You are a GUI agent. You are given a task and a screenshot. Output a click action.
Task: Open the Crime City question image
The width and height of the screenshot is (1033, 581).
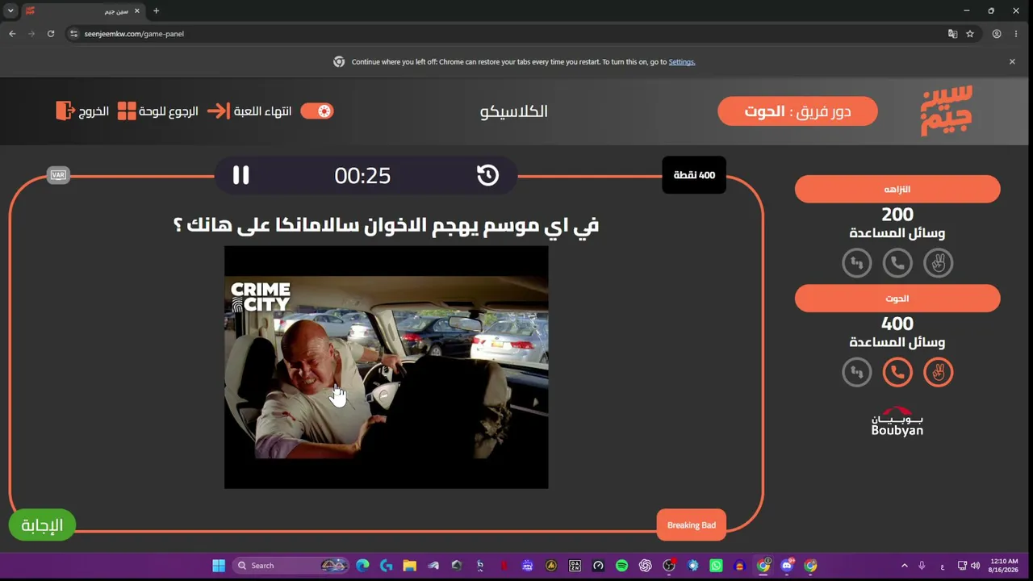pyautogui.click(x=386, y=367)
